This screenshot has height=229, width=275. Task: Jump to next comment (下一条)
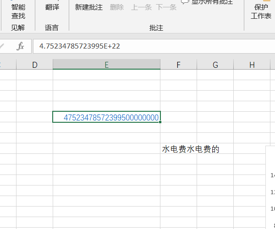[166, 7]
